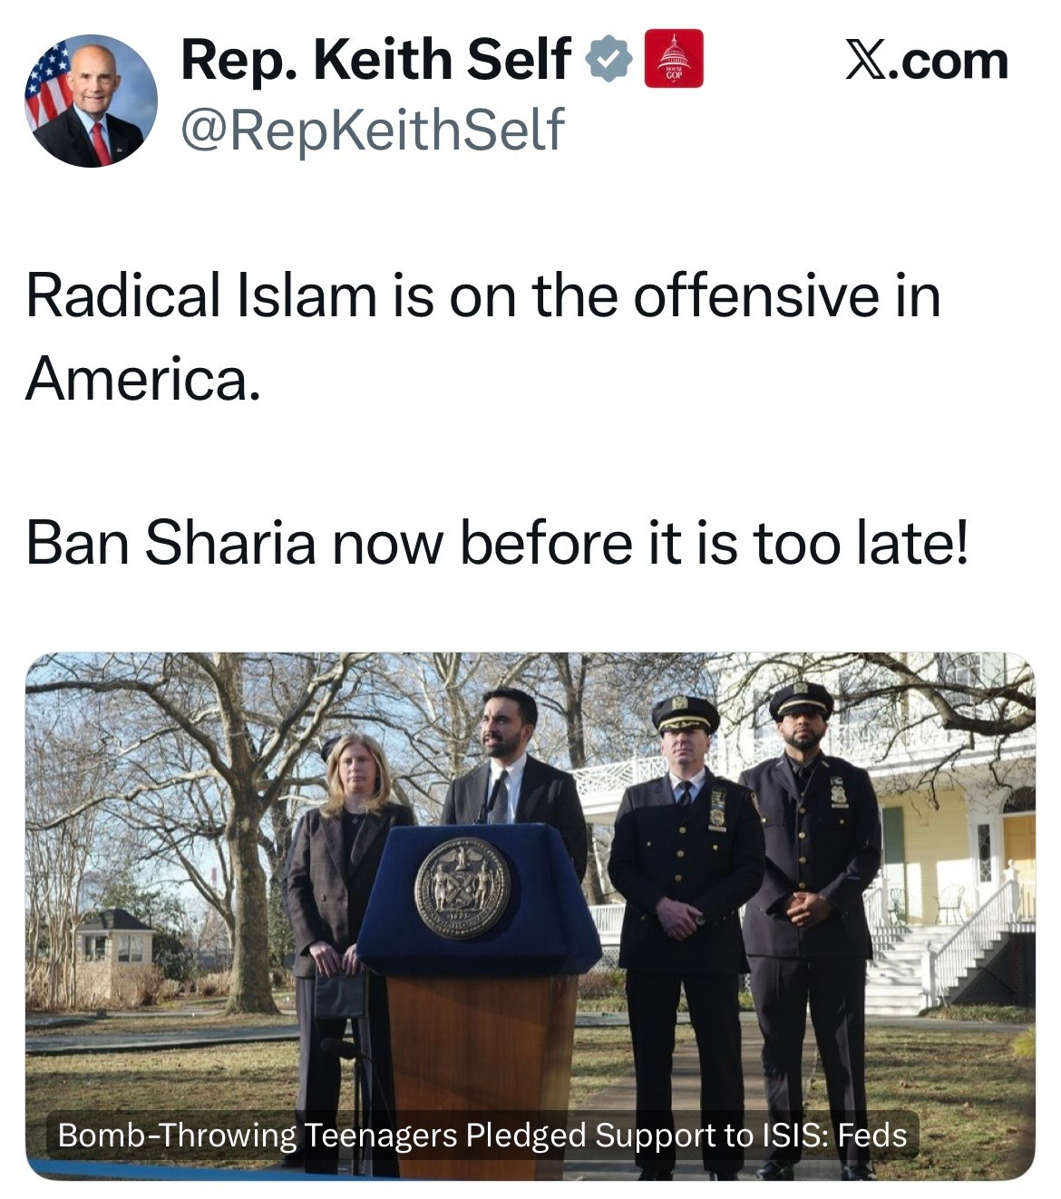Open Rep. Keith Self's profile avatar
This screenshot has width=1061, height=1199.
coord(91,101)
